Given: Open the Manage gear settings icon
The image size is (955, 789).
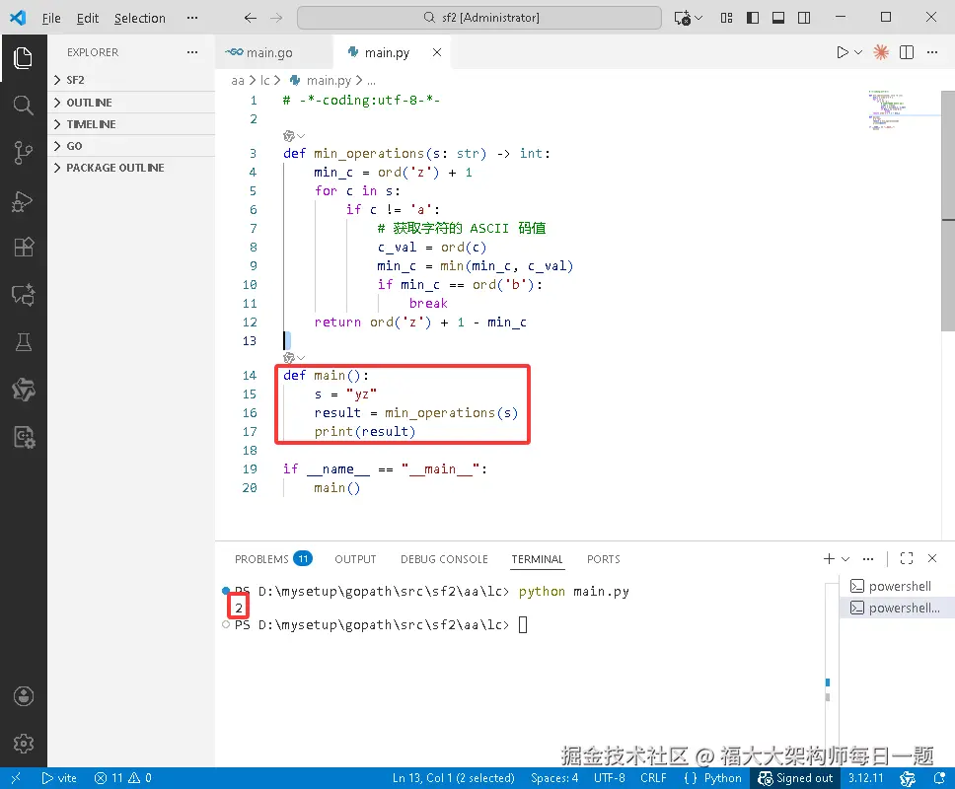Looking at the screenshot, I should [23, 744].
